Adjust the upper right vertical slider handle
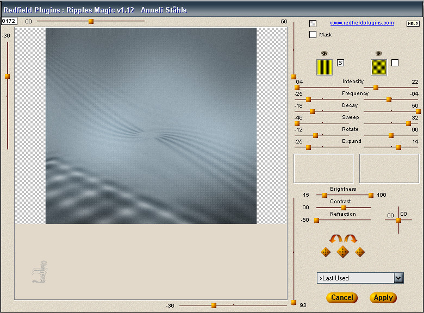 (x=294, y=77)
